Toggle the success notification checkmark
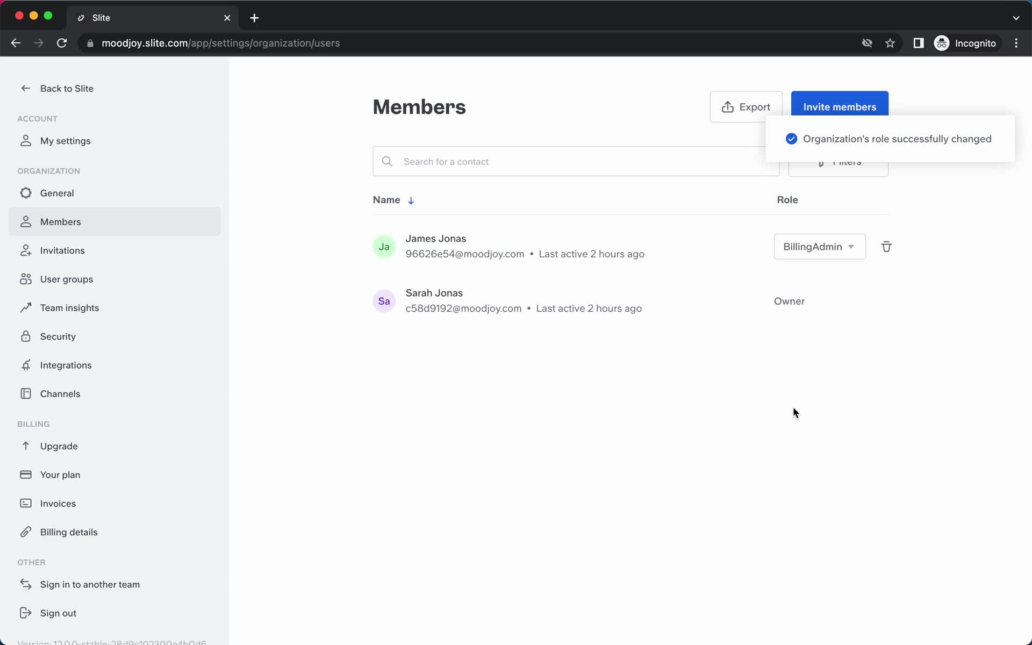The width and height of the screenshot is (1032, 645). click(792, 138)
